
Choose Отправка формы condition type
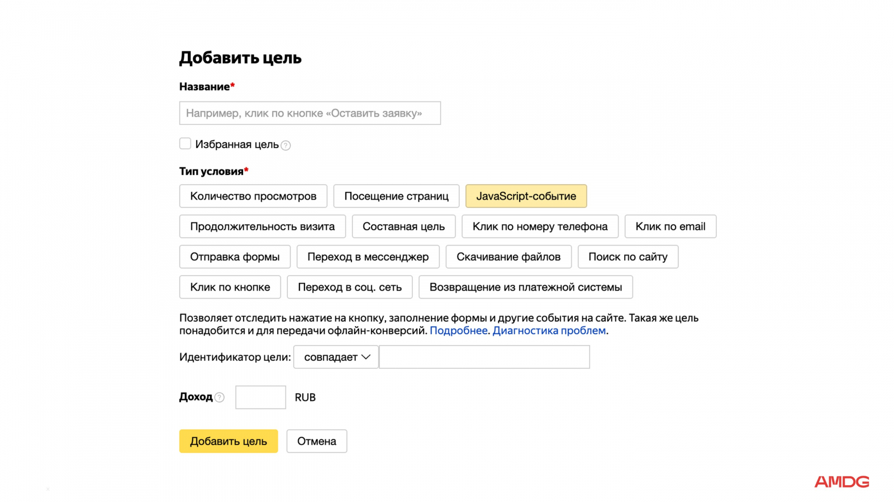235,257
